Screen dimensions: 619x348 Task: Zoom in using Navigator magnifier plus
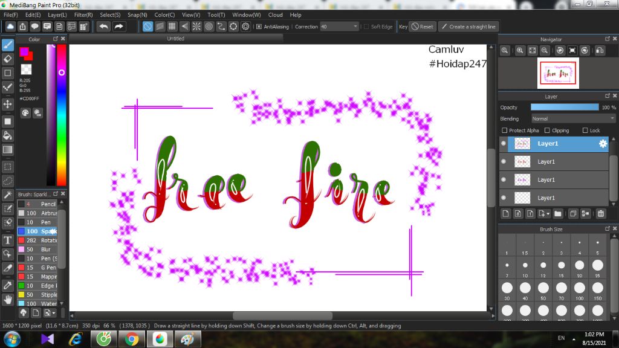(x=520, y=51)
